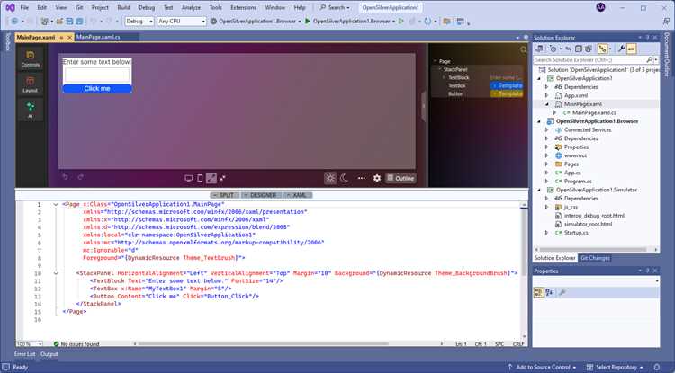Screen dimensions: 675x373
Task: Toggle Show All Files in Solution Explorer
Action: tap(589, 49)
